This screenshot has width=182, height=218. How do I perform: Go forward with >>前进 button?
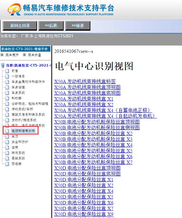point(78,26)
